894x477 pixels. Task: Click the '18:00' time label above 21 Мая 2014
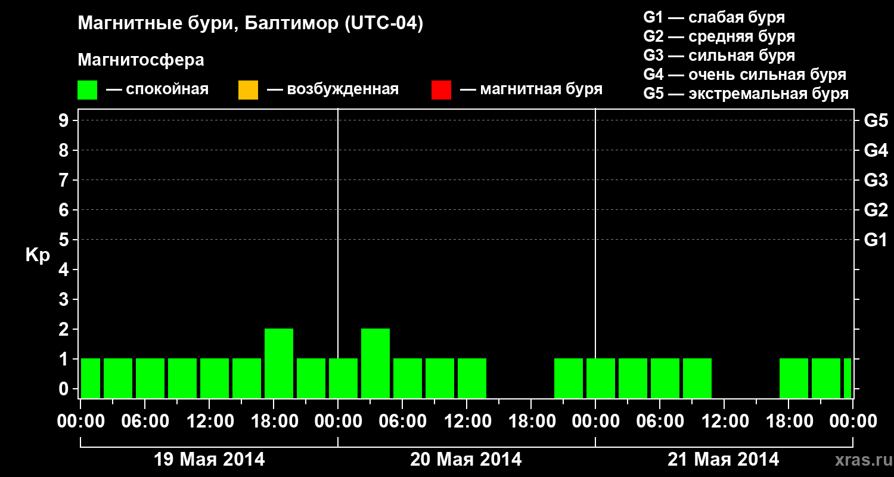click(x=789, y=422)
